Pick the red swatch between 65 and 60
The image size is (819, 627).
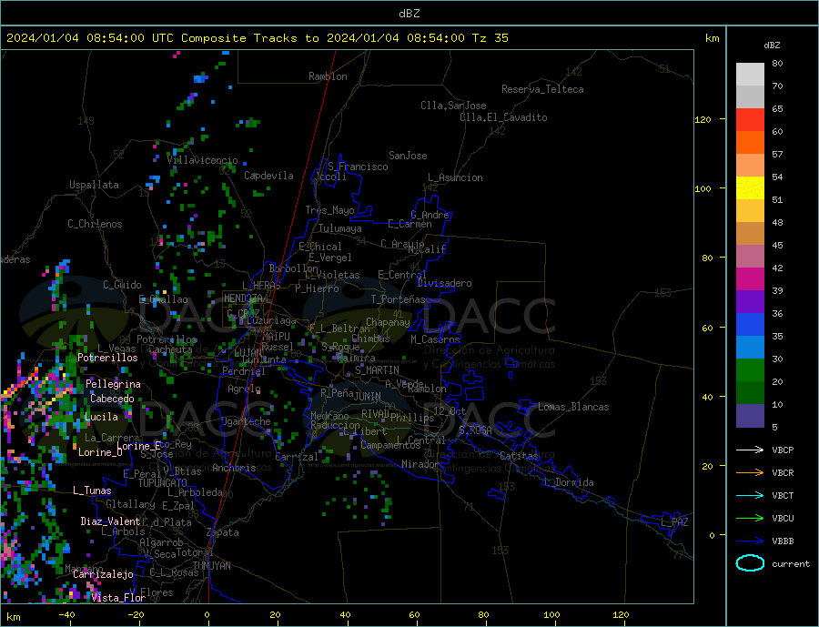point(750,120)
